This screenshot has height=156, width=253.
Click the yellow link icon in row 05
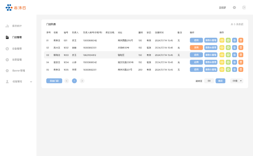(222, 70)
